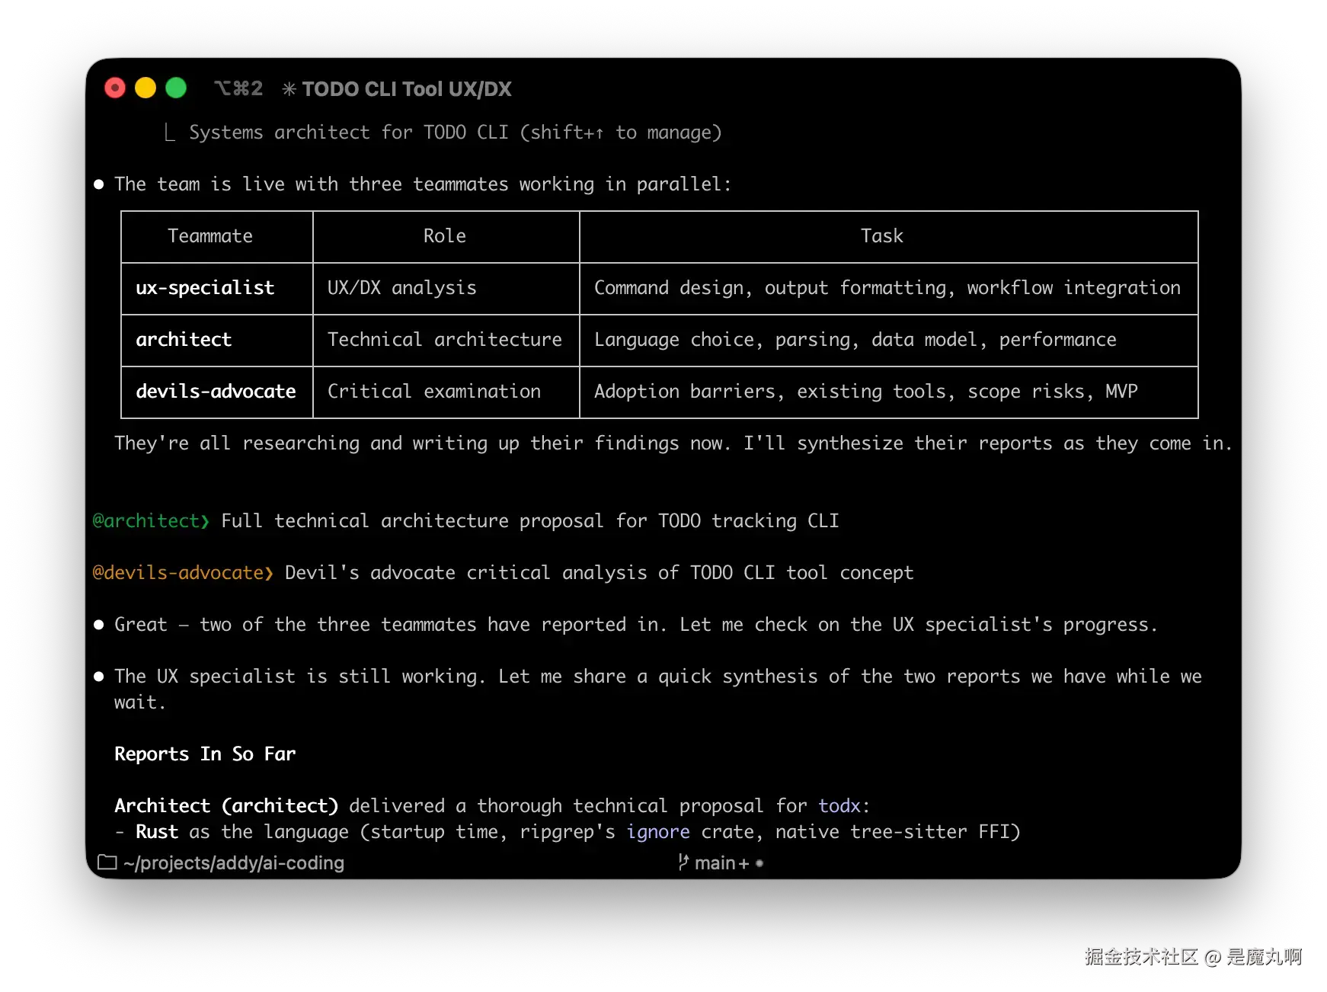
Task: Click the highlighted 'ignore' crate name
Action: point(658,832)
